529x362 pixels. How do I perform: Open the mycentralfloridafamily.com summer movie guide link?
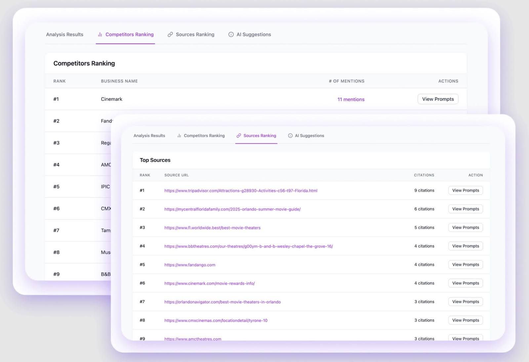point(232,209)
